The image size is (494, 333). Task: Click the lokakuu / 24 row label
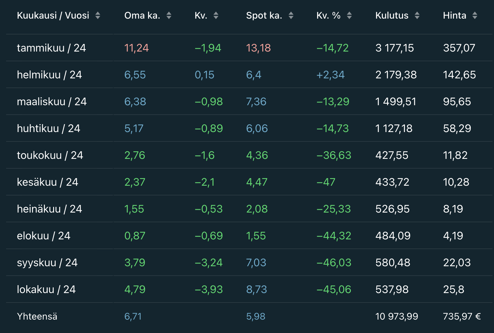click(46, 289)
